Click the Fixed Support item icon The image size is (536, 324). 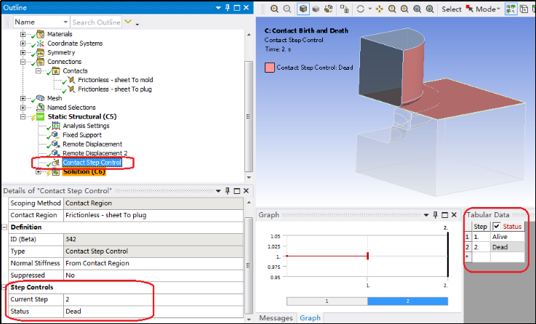[x=55, y=135]
